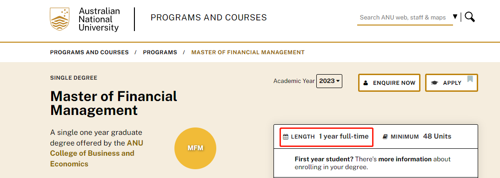Select Master of Financial Management breadcrumb
The width and height of the screenshot is (500, 178).
(x=248, y=52)
